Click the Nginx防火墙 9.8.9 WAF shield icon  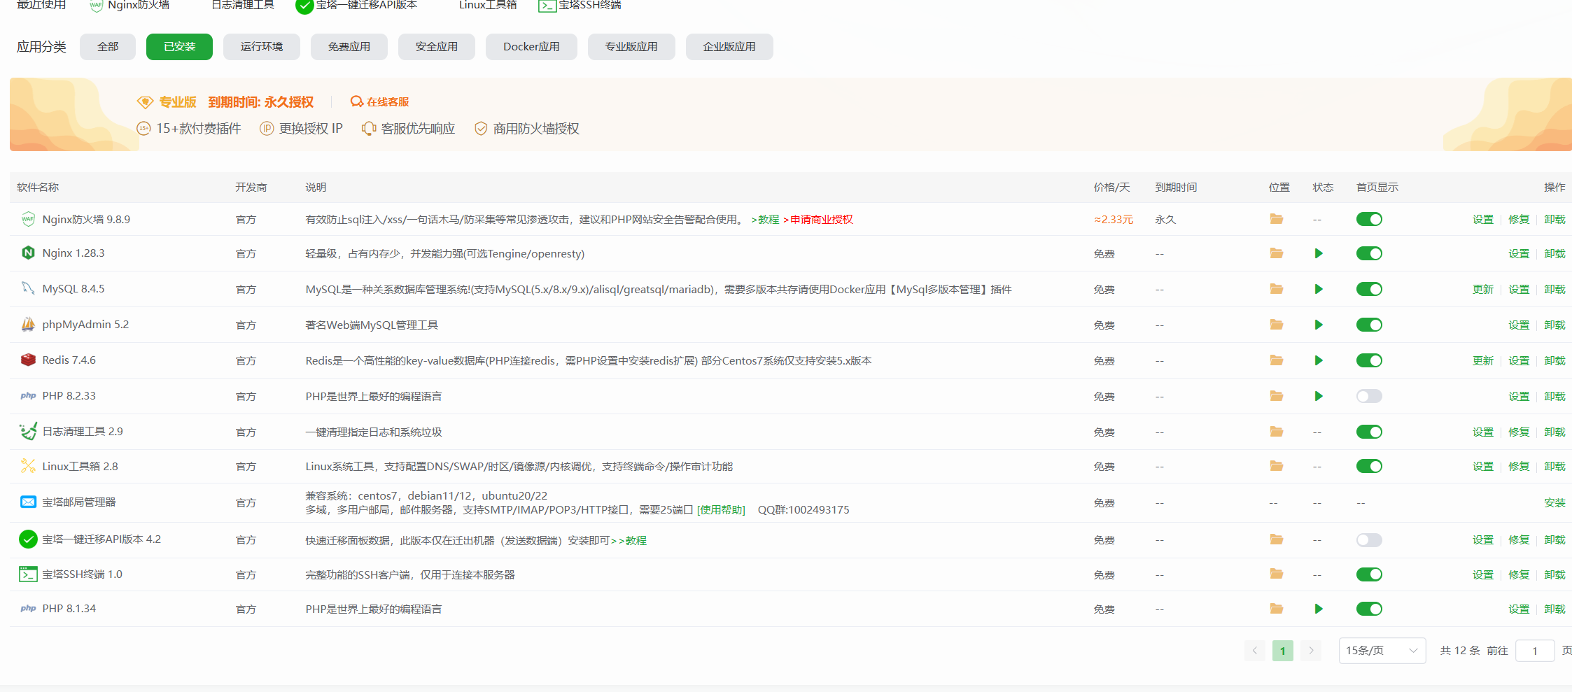click(x=28, y=219)
